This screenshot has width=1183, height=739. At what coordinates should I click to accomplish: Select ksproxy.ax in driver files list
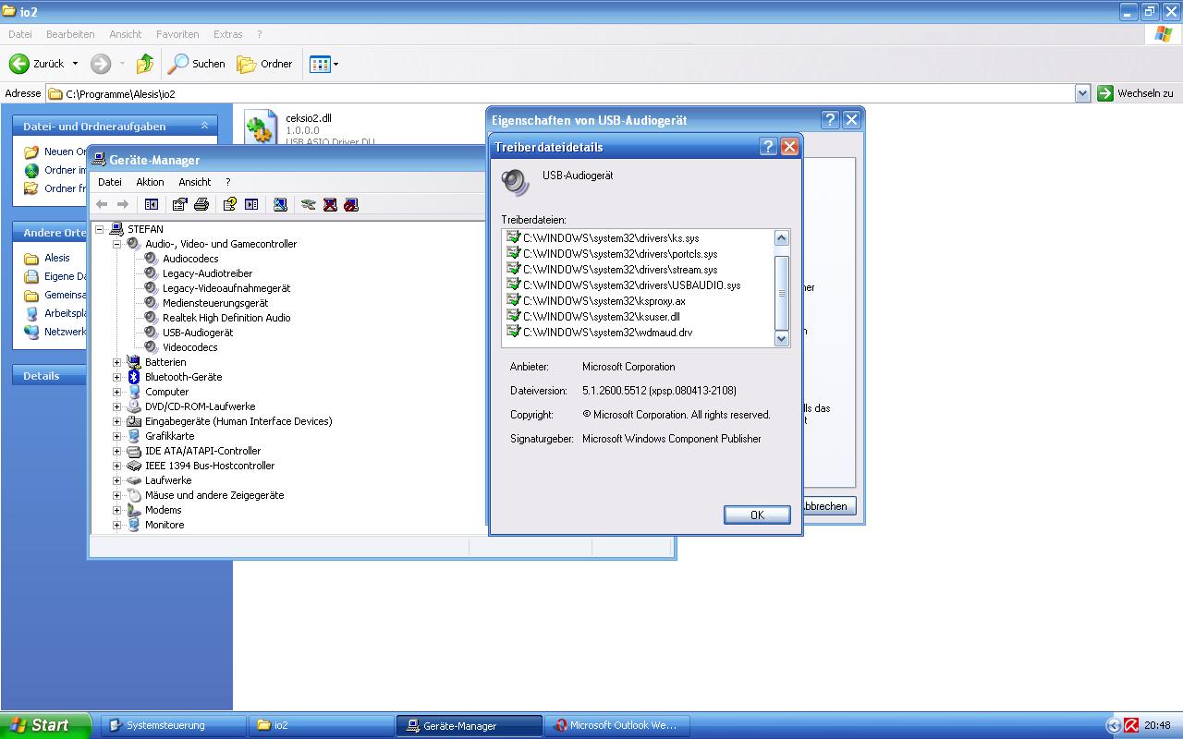point(604,301)
